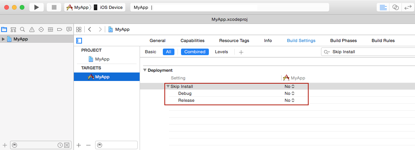This screenshot has width=415, height=150.
Task: Show the Standard editor
Action: (x=383, y=7)
